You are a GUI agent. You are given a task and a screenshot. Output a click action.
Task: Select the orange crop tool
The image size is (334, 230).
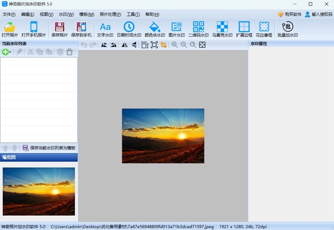pos(163,45)
